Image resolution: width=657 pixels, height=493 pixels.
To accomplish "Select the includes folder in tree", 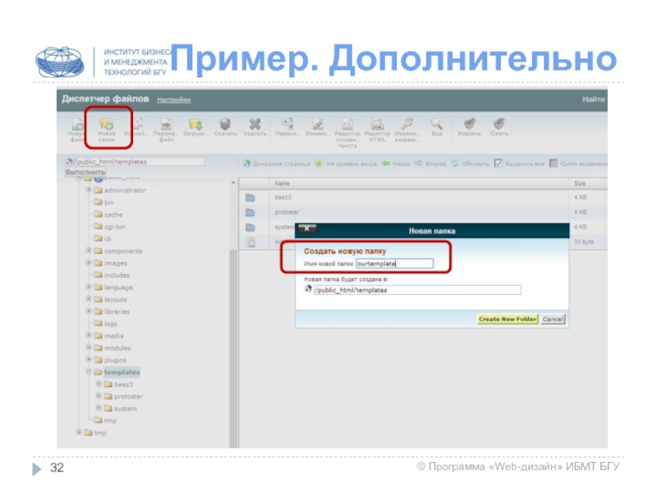I will coord(112,275).
